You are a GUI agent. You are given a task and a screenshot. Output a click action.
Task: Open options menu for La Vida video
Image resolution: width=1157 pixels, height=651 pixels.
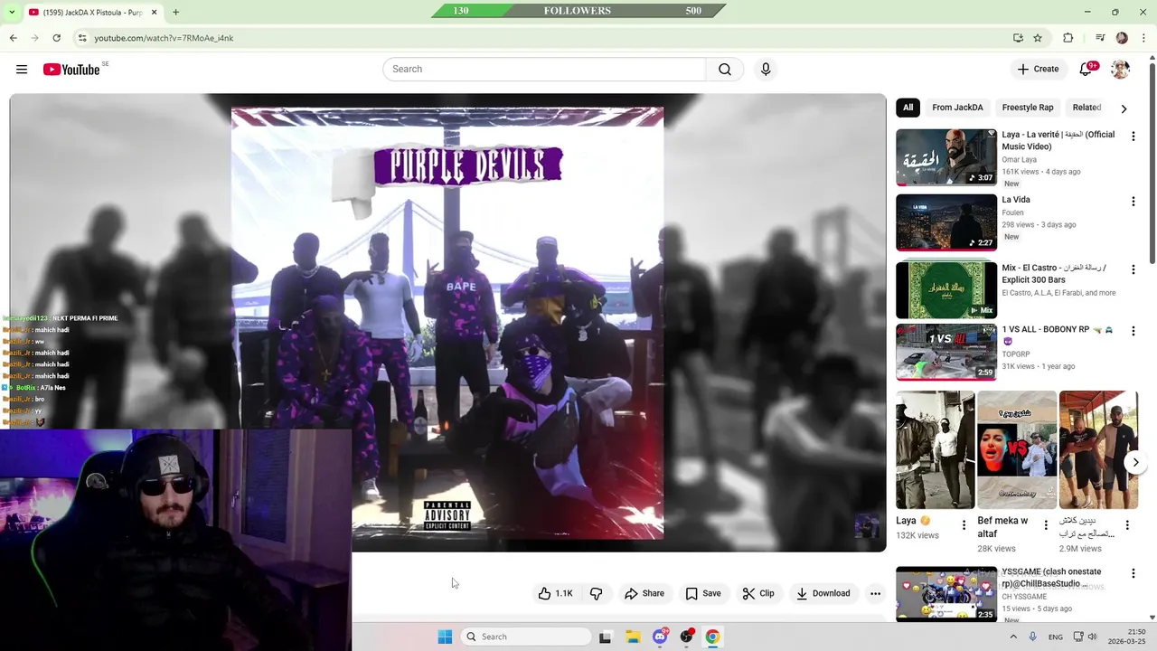point(1133,202)
